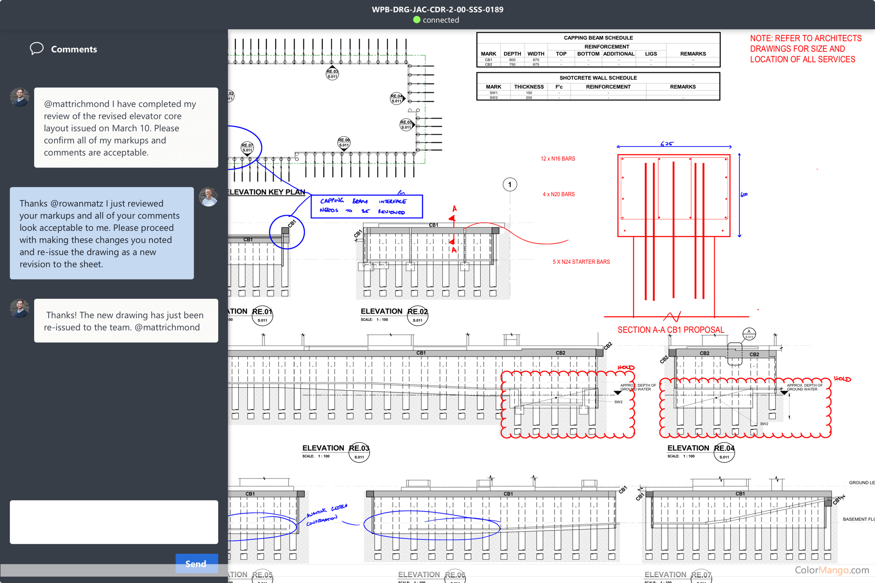Click the document title WPB-DRG-JAC-CDR-2-00-SSS-0189
This screenshot has width=875, height=583.
(437, 9)
